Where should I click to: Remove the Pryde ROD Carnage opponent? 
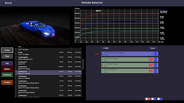point(151,59)
